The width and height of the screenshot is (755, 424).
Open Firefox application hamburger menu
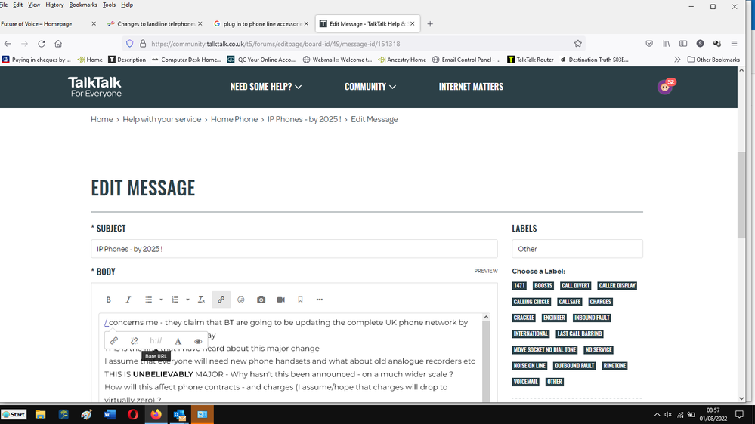pyautogui.click(x=735, y=44)
